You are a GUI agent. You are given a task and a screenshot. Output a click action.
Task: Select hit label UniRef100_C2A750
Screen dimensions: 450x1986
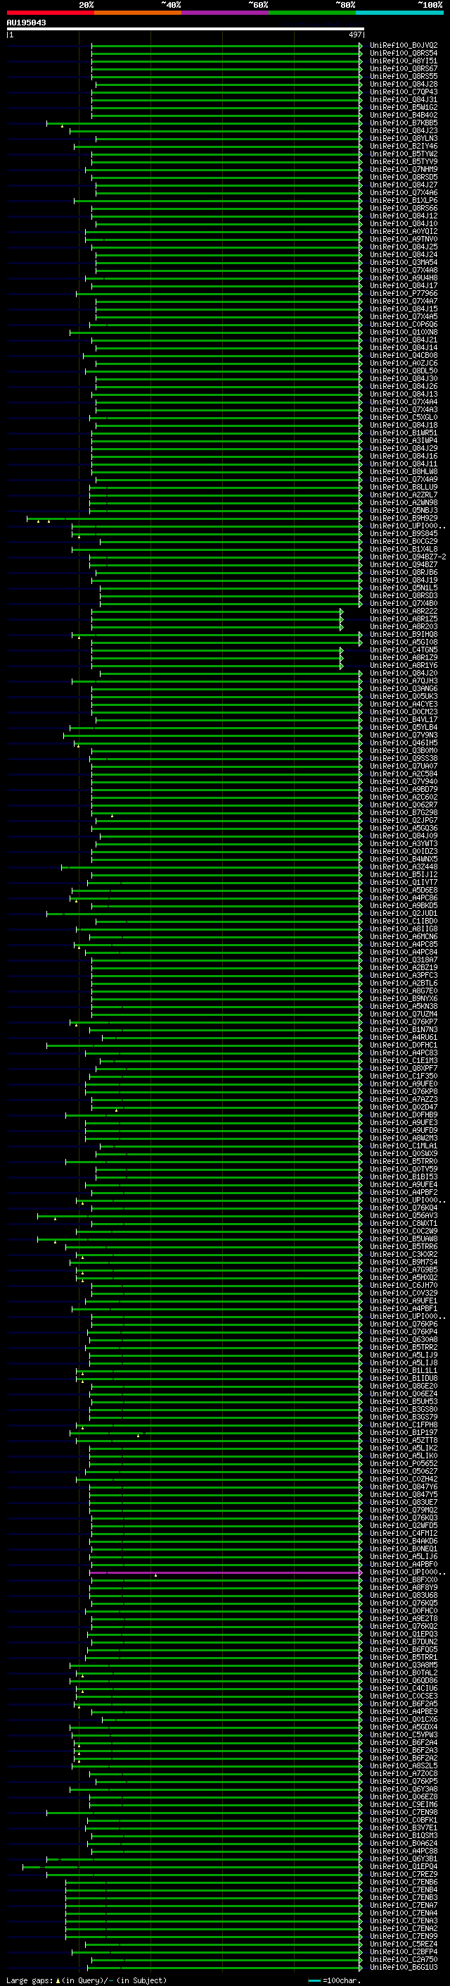[x=404, y=1960]
